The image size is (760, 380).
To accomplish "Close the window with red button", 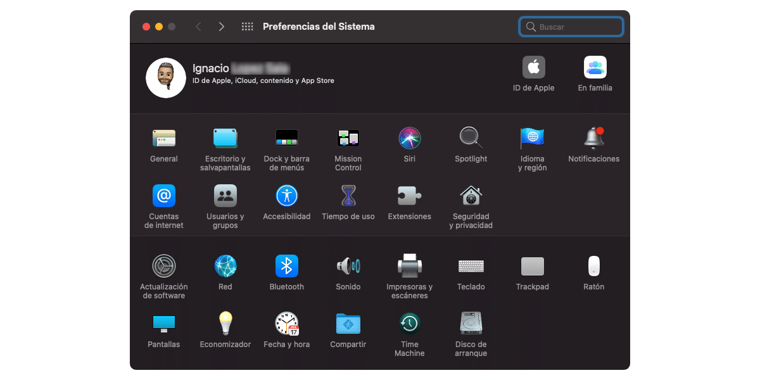I will (146, 27).
